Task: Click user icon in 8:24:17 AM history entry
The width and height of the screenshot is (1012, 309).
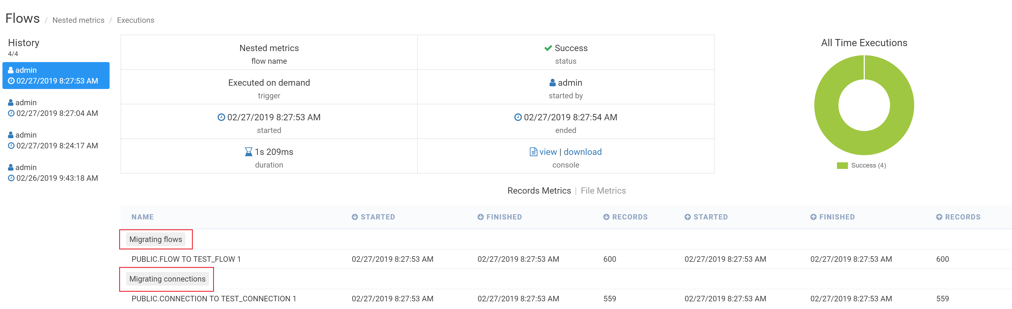Action: point(11,135)
